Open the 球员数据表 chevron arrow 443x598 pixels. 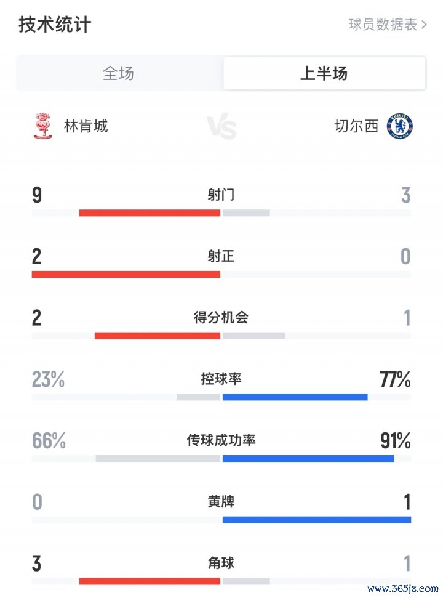tap(424, 25)
